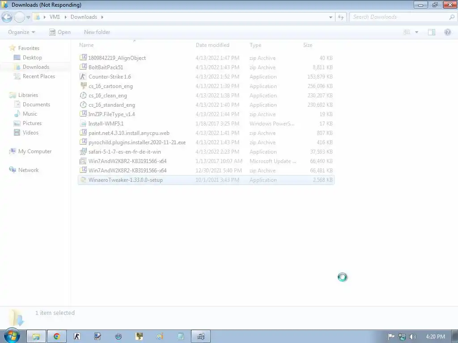Open Desktop under Favorites
The height and width of the screenshot is (343, 458).
pos(32,58)
